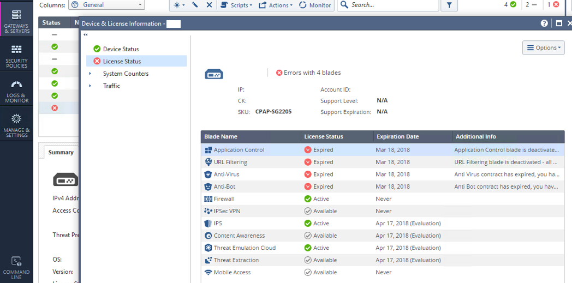This screenshot has width=572, height=283.
Task: Click the gateway device icon in dialog header
Action: (x=214, y=75)
